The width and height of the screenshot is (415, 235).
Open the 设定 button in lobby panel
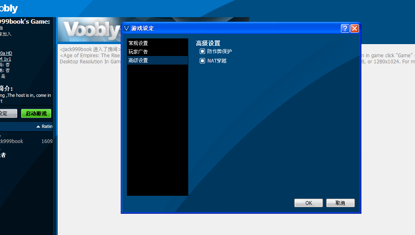[8, 113]
